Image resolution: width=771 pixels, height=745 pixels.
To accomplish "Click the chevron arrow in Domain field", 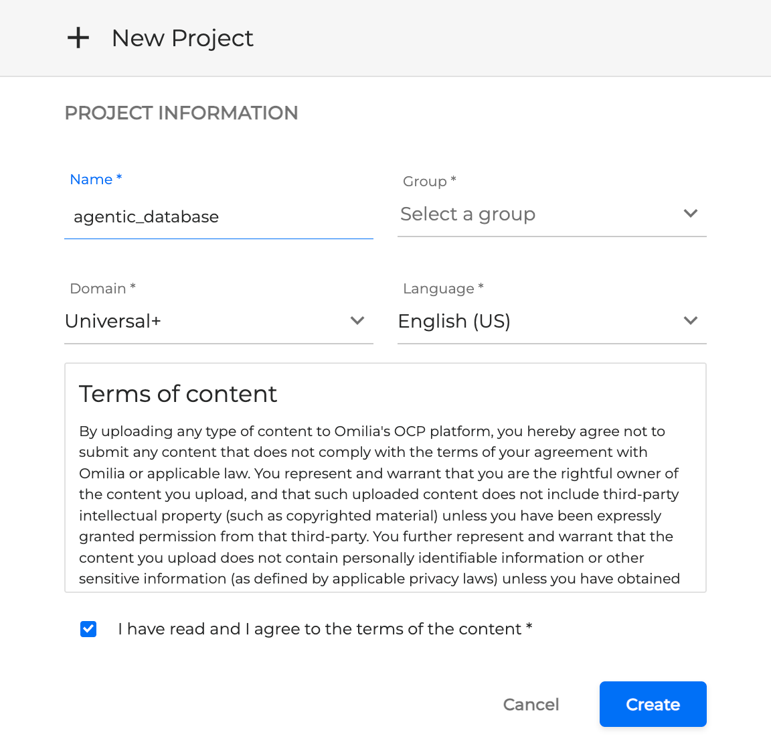I will [x=357, y=321].
